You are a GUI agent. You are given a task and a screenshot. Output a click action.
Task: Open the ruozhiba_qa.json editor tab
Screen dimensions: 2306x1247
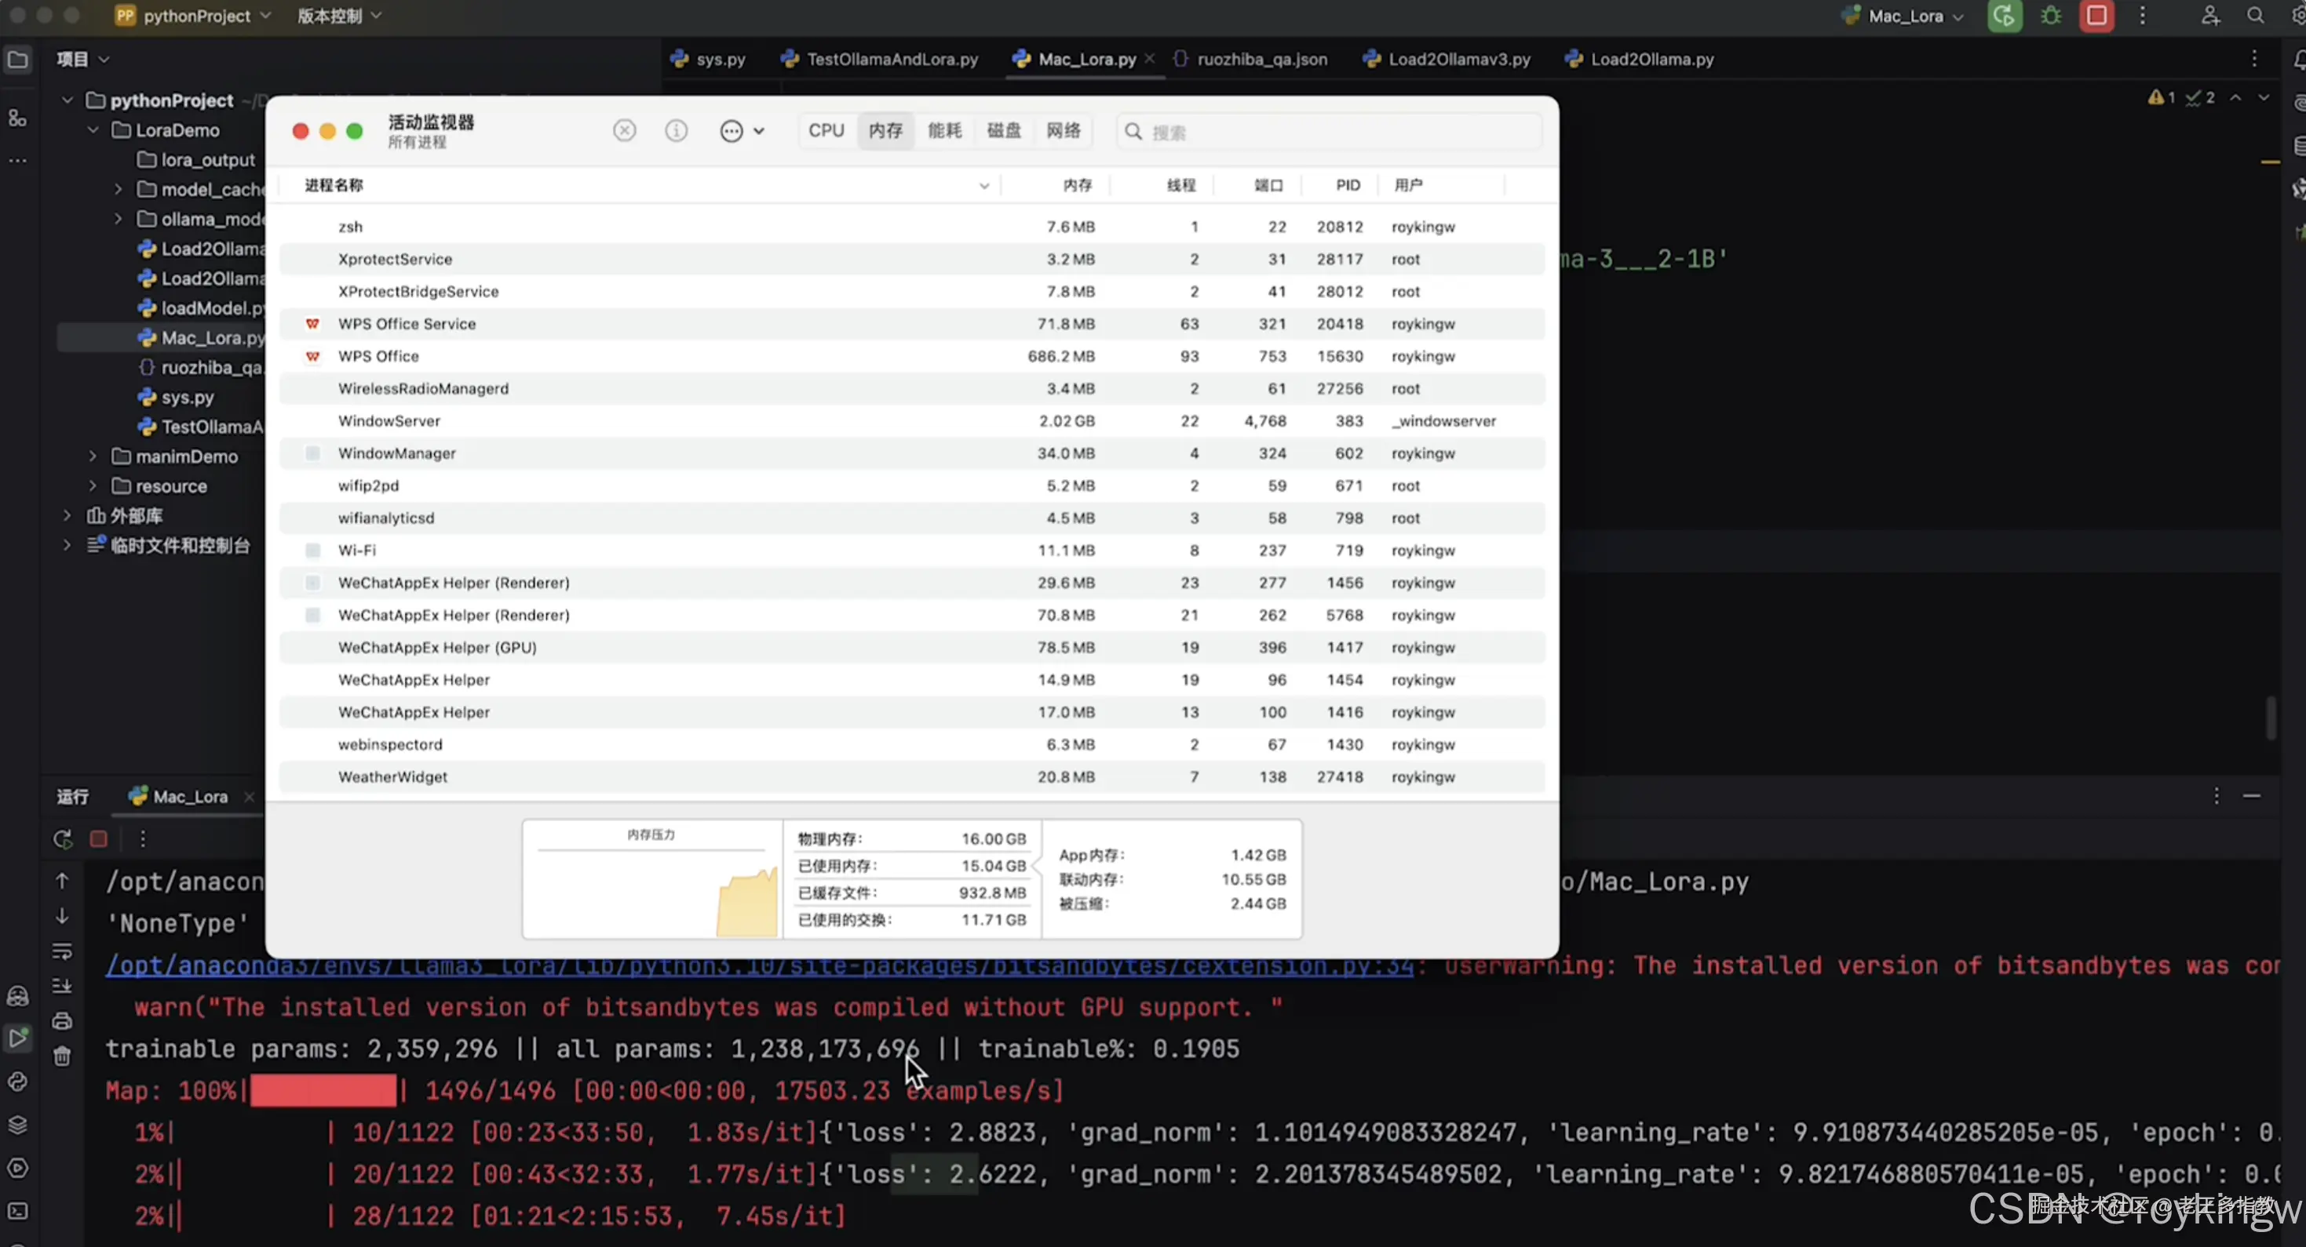point(1261,59)
